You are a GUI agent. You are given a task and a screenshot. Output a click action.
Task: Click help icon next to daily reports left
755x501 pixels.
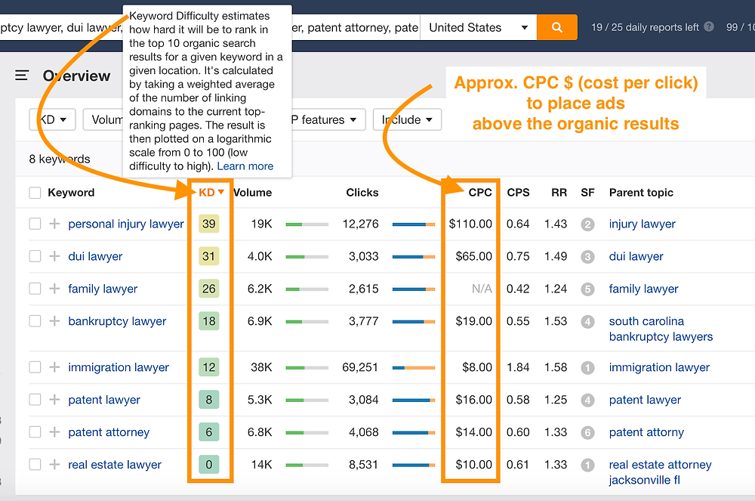tap(709, 27)
